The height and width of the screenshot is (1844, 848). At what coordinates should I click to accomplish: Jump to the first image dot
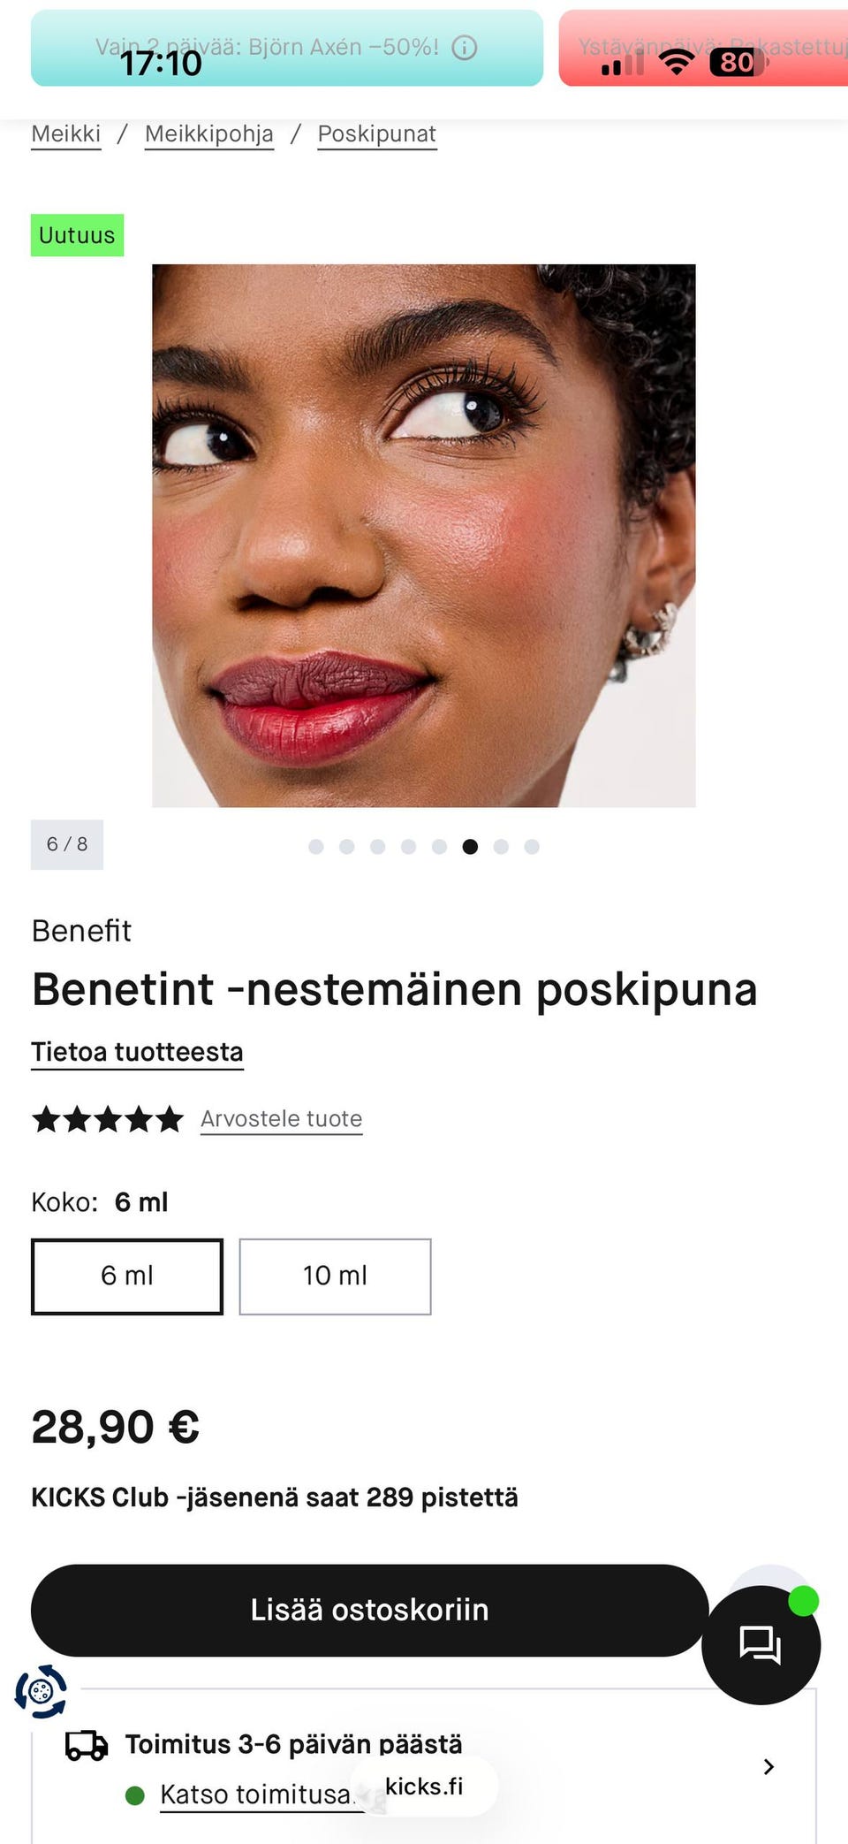[x=316, y=847]
